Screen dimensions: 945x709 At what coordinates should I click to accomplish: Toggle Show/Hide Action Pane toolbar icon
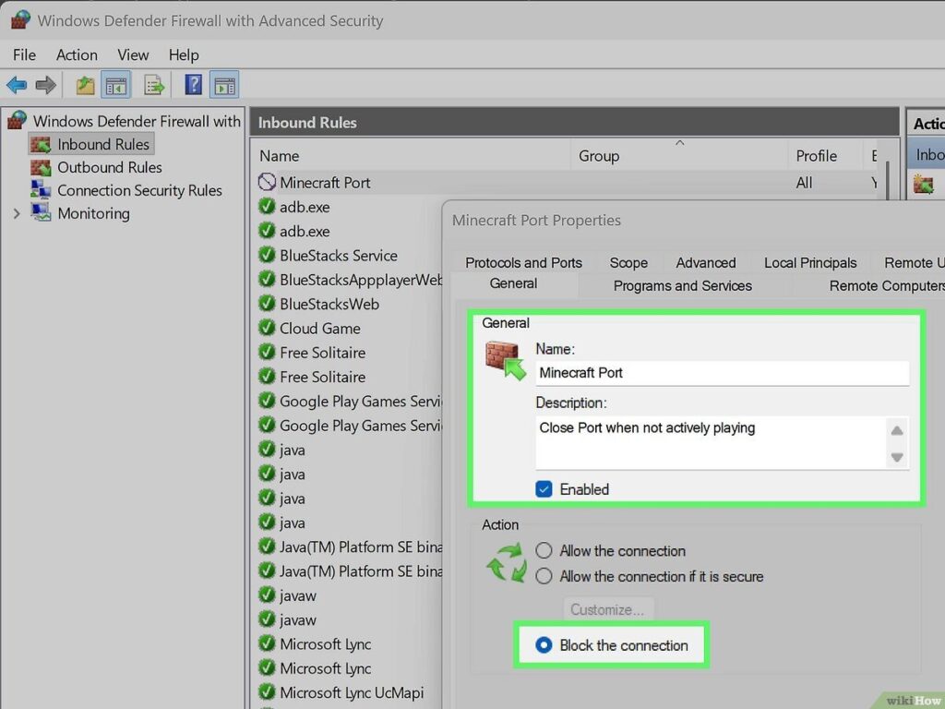tap(223, 86)
